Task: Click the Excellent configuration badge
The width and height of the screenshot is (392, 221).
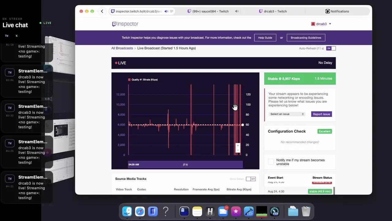Action: click(325, 131)
